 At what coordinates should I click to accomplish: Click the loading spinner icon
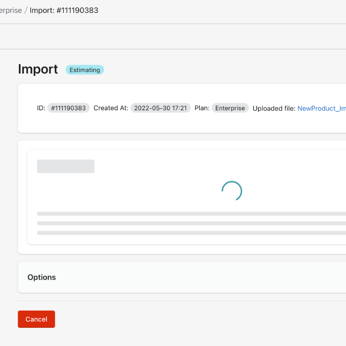point(231,191)
